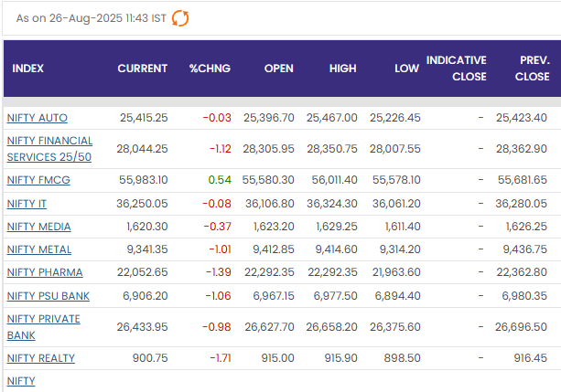This screenshot has width=561, height=392.
Task: Select NIFTY METAL high value 9,414.60
Action: click(336, 249)
